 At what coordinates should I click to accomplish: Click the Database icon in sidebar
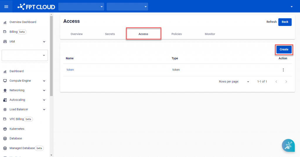[5, 138]
